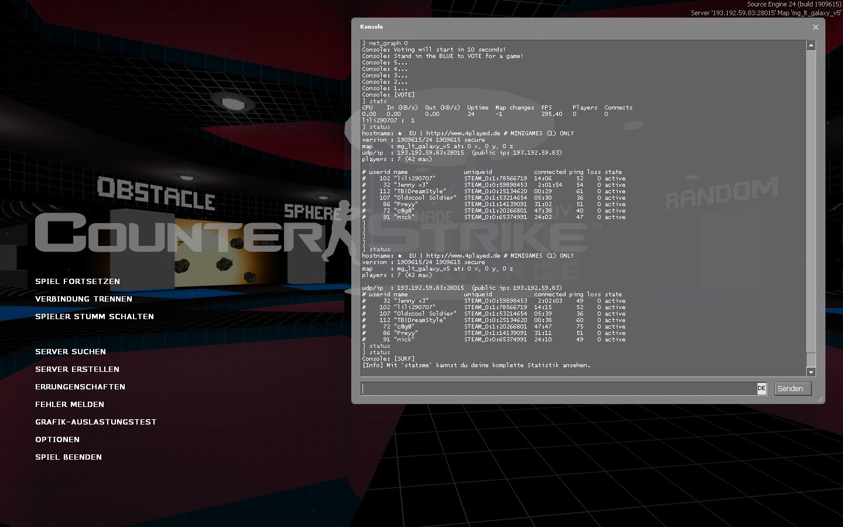Click the 'net_graph 0' command line
The height and width of the screenshot is (527, 843).
(385, 43)
